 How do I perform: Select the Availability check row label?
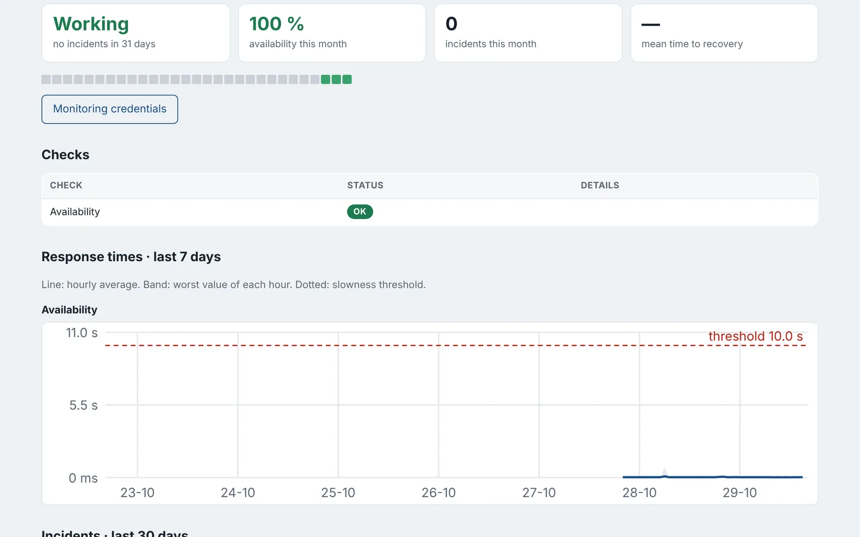coord(75,212)
